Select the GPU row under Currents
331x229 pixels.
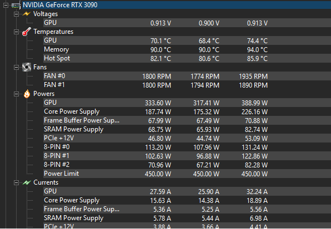[x=187, y=191]
